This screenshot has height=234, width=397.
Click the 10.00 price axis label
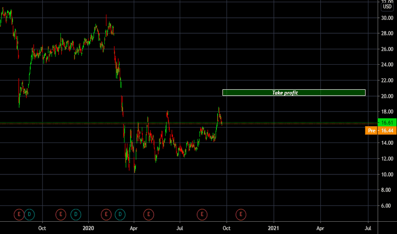click(387, 174)
